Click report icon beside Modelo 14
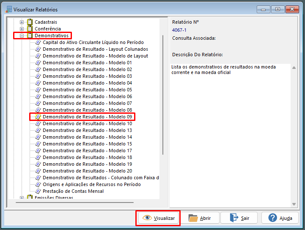 click(x=38, y=137)
